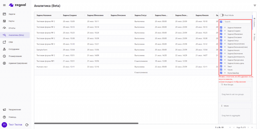Screen dimensions: 260x129
Task: Click the column Search field
Action: click(x=237, y=22)
